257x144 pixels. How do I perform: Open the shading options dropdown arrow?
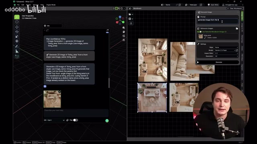pos(124,8)
